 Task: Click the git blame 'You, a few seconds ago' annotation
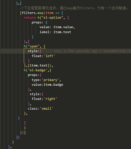click(93, 51)
